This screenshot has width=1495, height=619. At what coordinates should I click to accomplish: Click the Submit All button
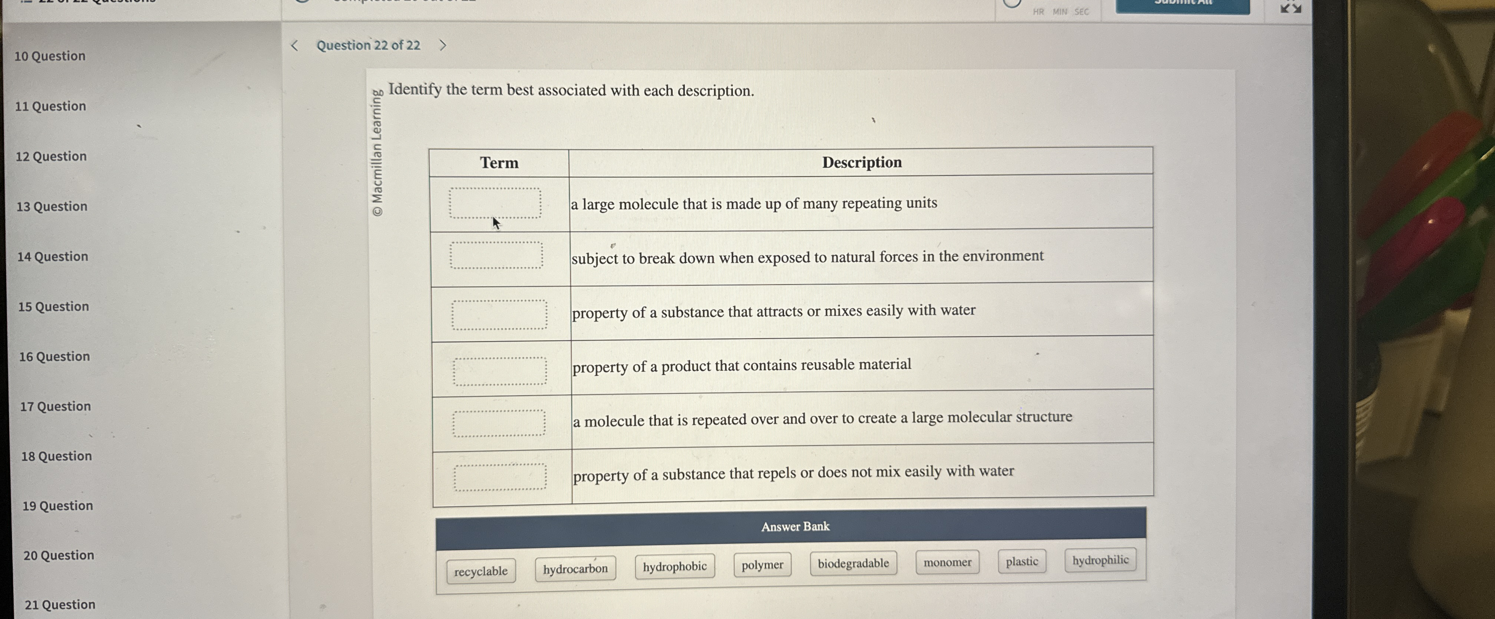point(1182,5)
